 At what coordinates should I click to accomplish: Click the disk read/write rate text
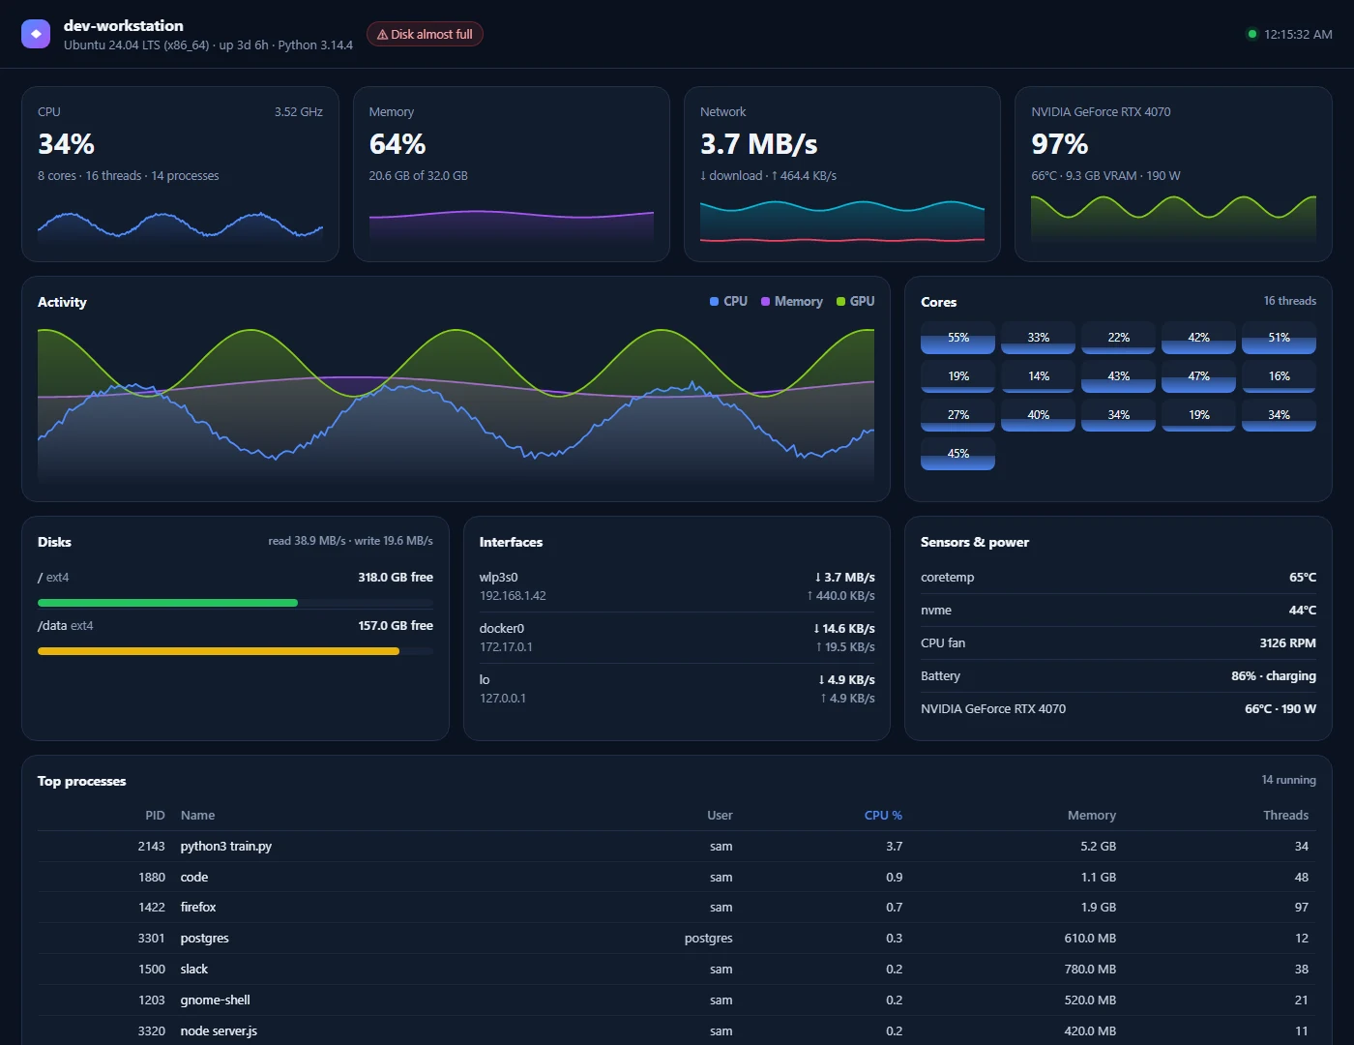tap(350, 541)
